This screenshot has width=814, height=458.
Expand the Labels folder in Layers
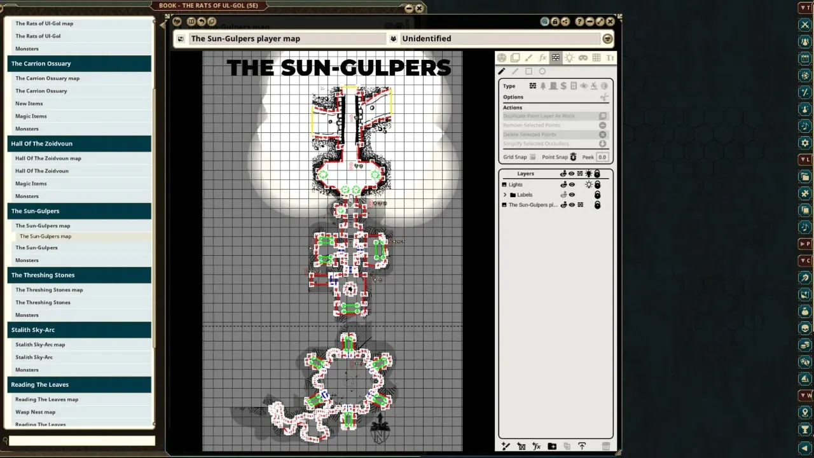tap(505, 195)
